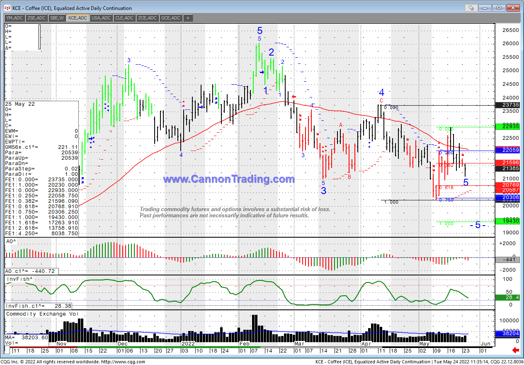The image size is (524, 365).
Task: Click the chart link/pin icon in title bar
Action: (x=471, y=8)
